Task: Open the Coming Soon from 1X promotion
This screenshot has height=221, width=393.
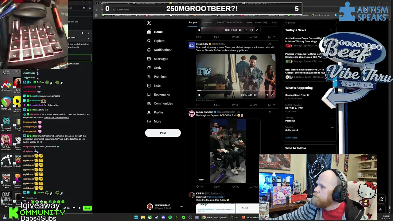Action: [297, 95]
